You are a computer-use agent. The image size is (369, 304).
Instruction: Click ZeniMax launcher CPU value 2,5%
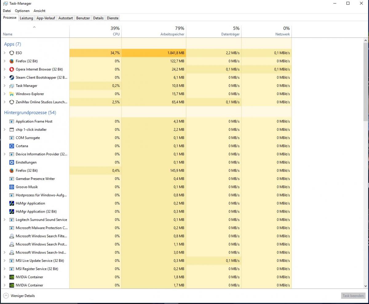116,102
